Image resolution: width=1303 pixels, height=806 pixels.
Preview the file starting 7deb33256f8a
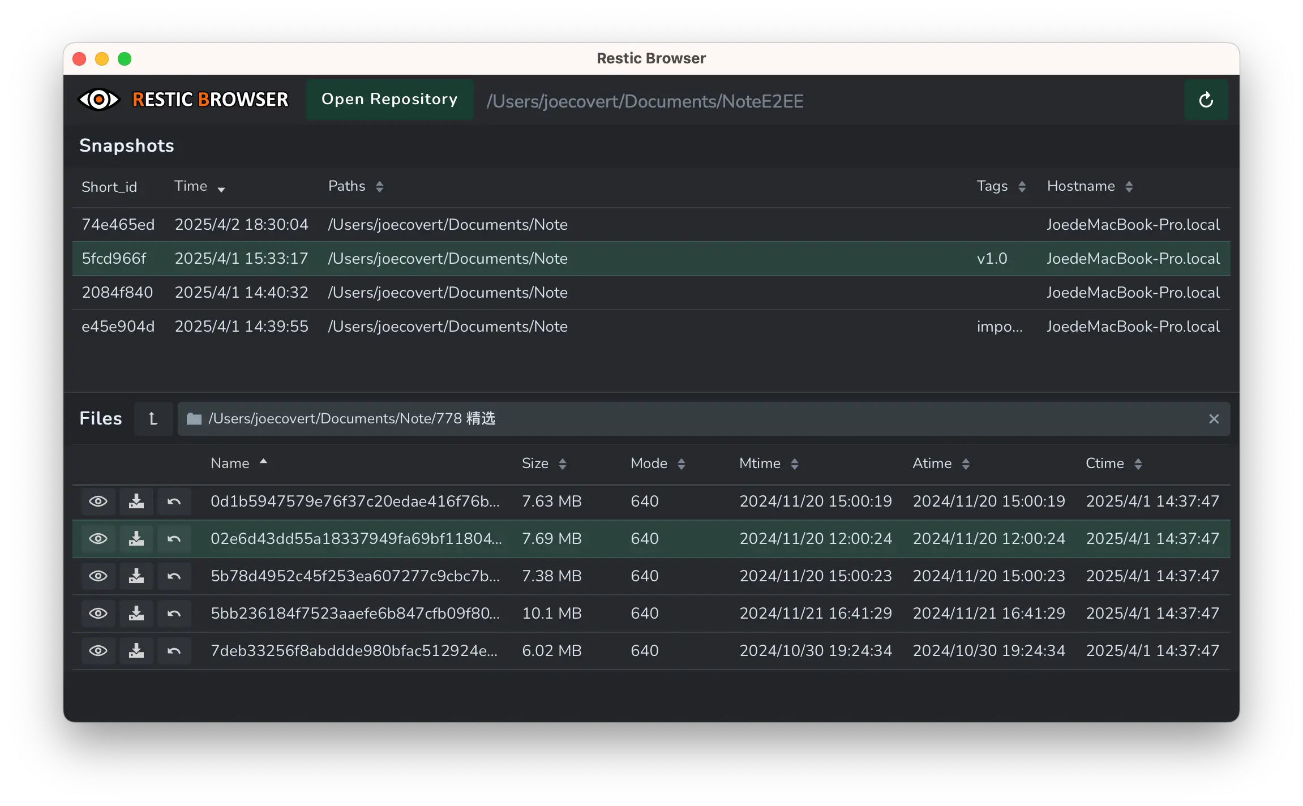pos(98,651)
